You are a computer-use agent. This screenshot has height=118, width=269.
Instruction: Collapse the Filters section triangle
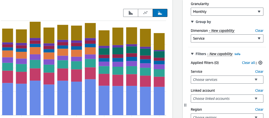point(192,54)
